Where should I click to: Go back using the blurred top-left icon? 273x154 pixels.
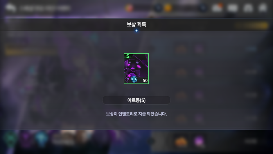tap(11, 8)
